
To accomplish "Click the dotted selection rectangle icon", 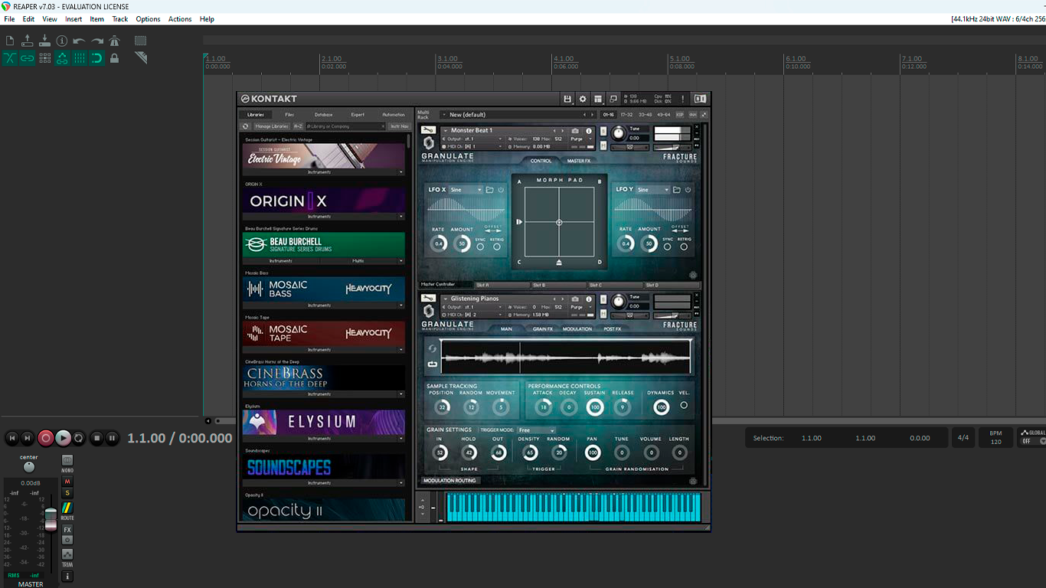I will [x=140, y=41].
